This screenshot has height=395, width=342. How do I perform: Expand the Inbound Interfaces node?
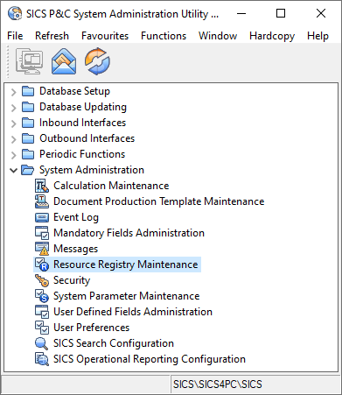(x=13, y=123)
